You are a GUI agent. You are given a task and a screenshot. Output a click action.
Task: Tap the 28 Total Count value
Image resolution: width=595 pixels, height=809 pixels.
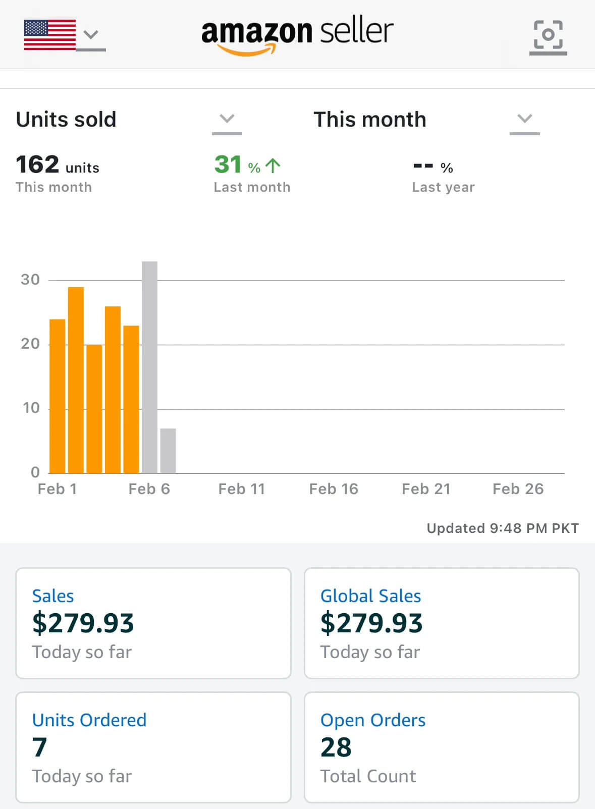[x=336, y=747]
